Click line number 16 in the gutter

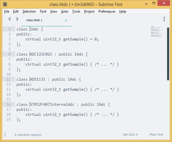point(8,104)
